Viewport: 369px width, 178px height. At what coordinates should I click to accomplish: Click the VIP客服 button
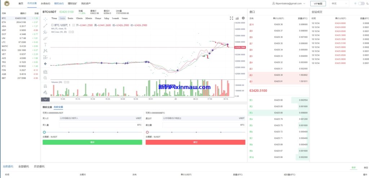318,3
